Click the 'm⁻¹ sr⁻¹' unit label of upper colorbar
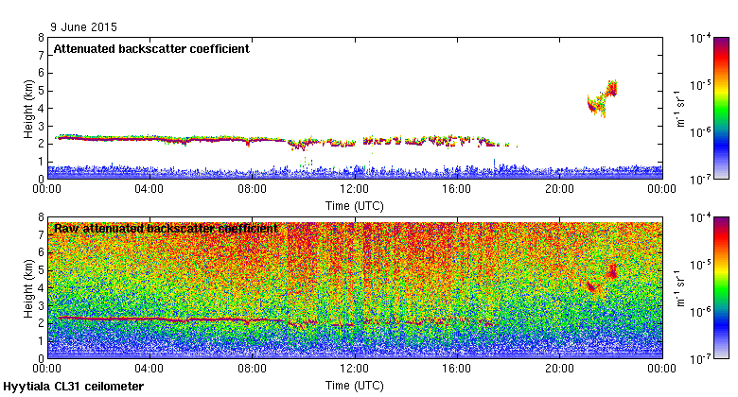Screen dimensions: 738x397 click(680, 109)
